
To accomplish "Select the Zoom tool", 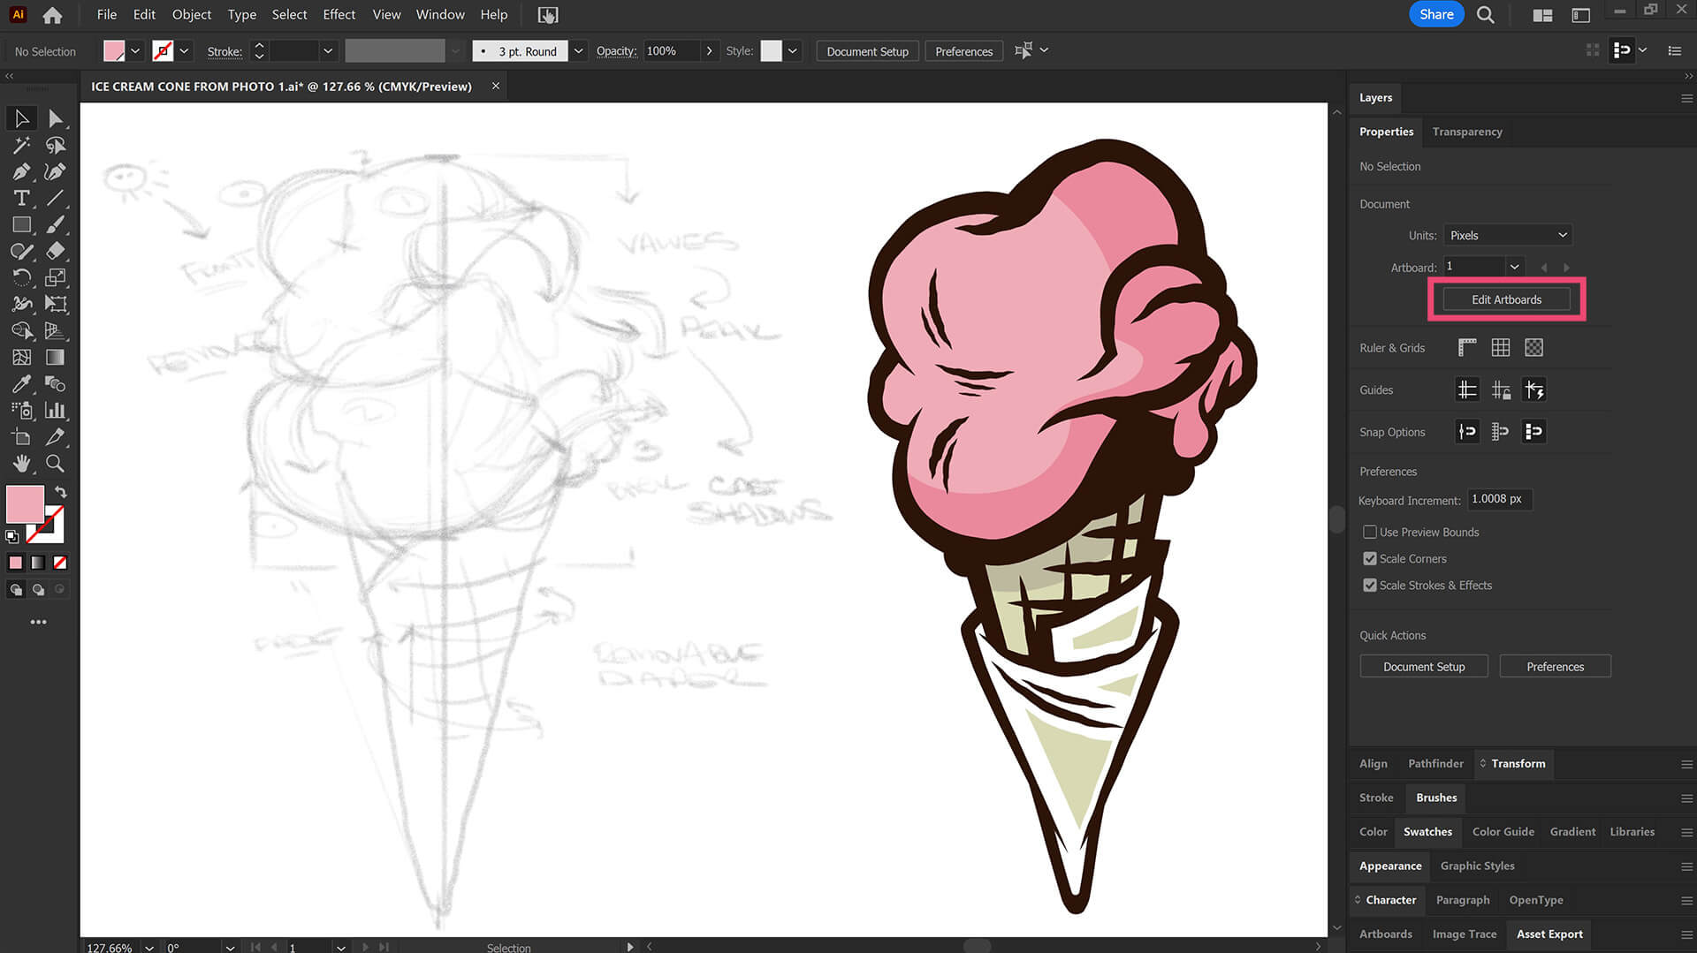I will pos(55,463).
